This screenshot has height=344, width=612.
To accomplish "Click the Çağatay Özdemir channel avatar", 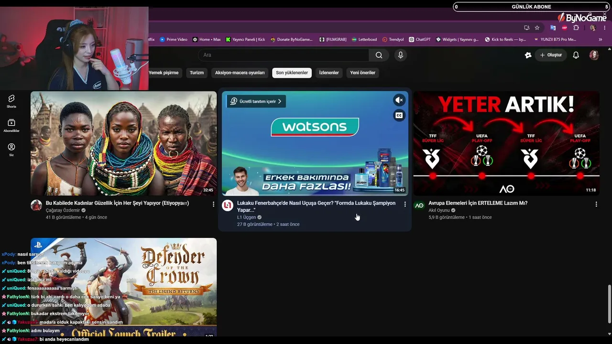I will pyautogui.click(x=36, y=205).
